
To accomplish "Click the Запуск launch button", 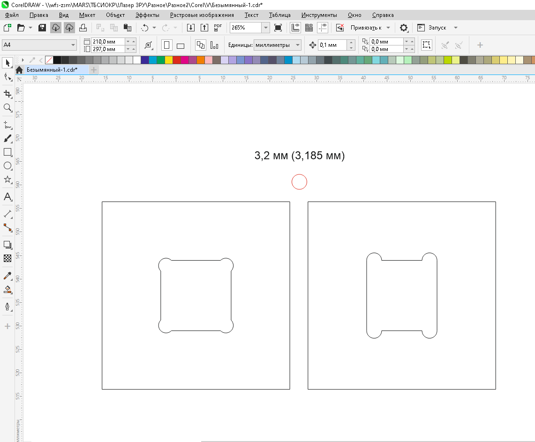I will pyautogui.click(x=437, y=28).
